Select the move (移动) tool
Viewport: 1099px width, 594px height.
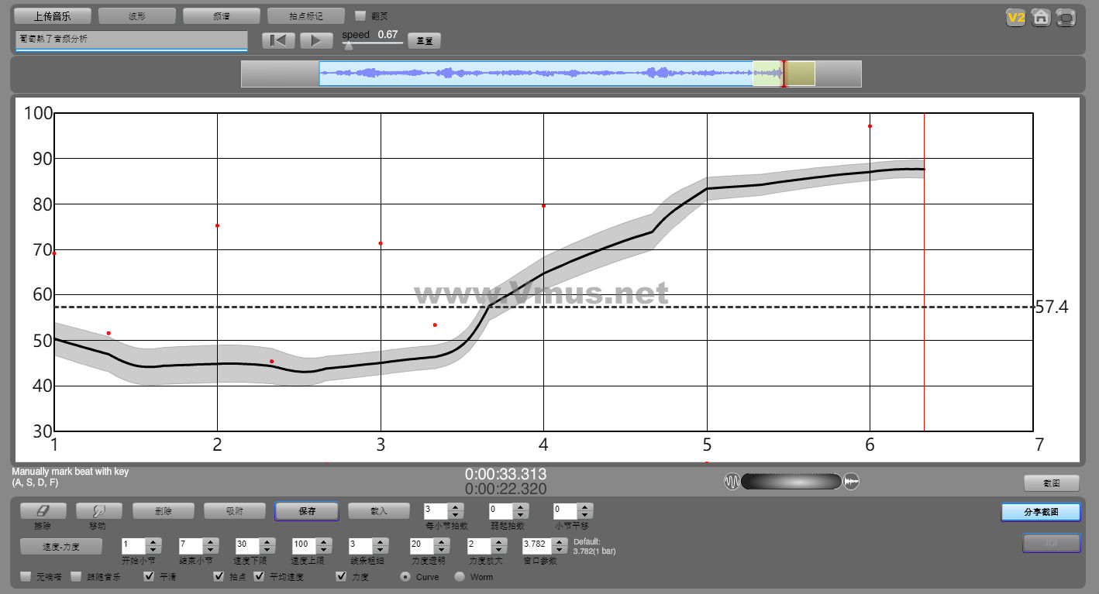pyautogui.click(x=98, y=511)
